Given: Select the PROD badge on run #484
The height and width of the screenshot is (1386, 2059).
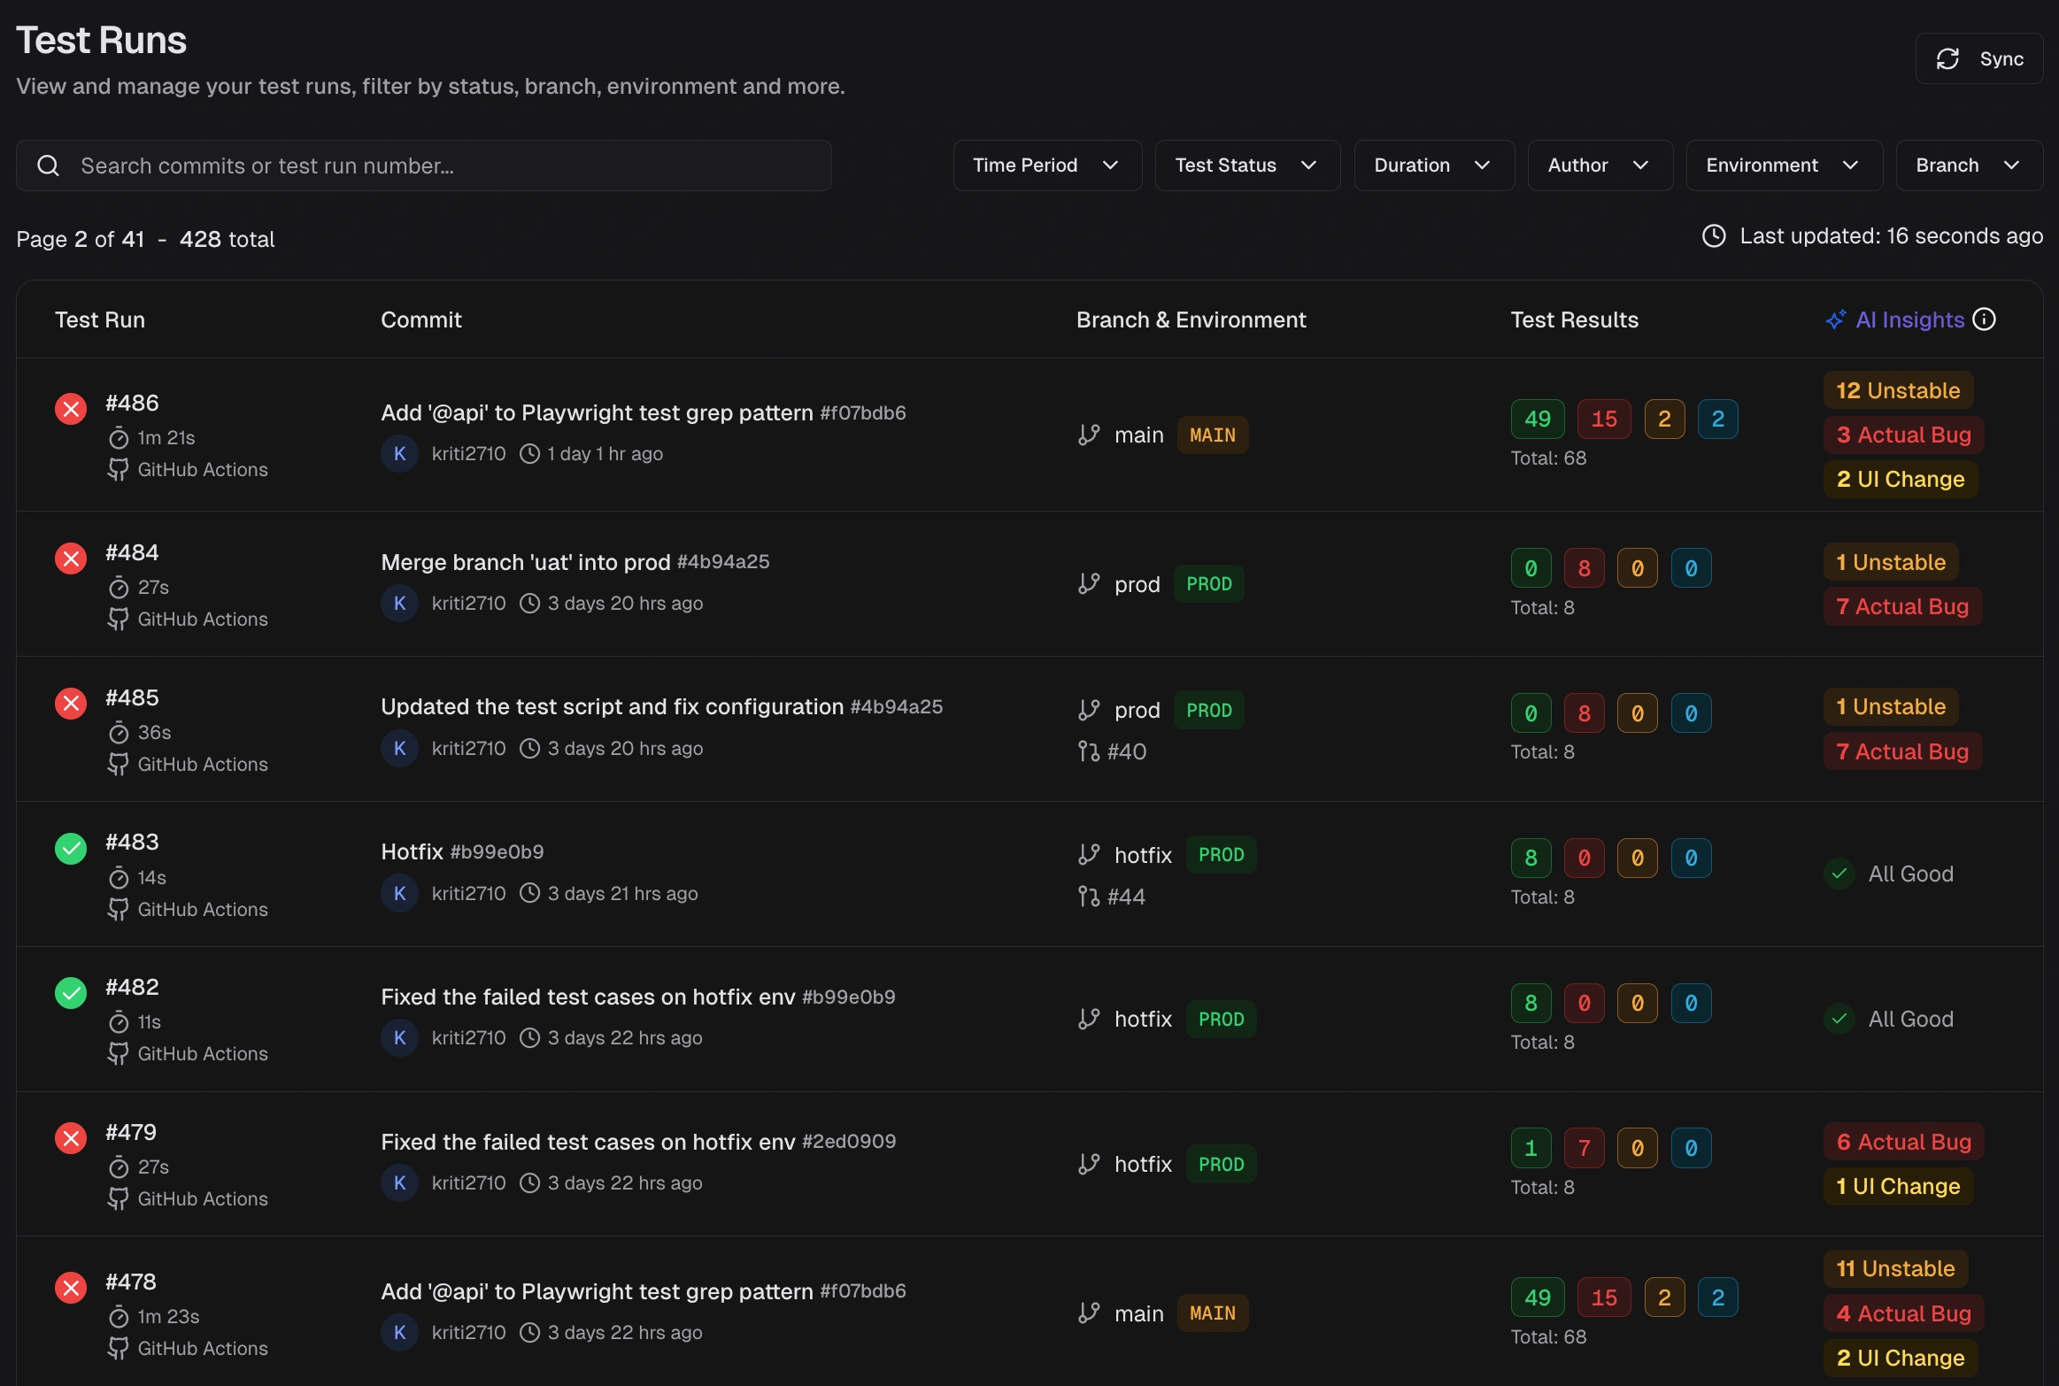Looking at the screenshot, I should point(1209,583).
